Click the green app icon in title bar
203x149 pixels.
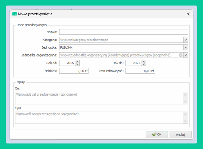click(x=14, y=14)
